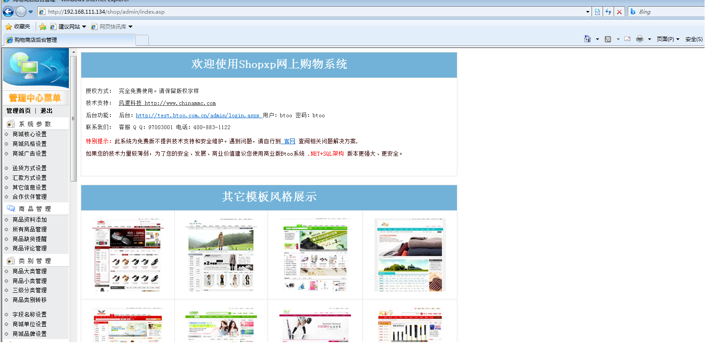Viewport: 705px width, 343px height.
Task: Open 三级分类管理 in the sidebar
Action: coord(30,290)
